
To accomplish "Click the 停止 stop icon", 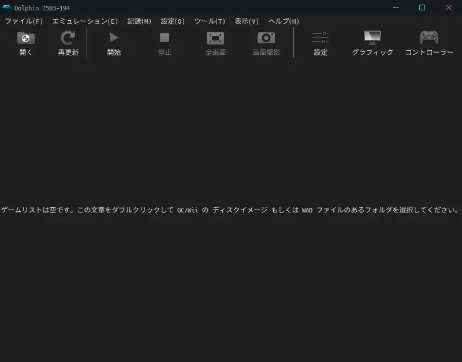I will pos(165,38).
